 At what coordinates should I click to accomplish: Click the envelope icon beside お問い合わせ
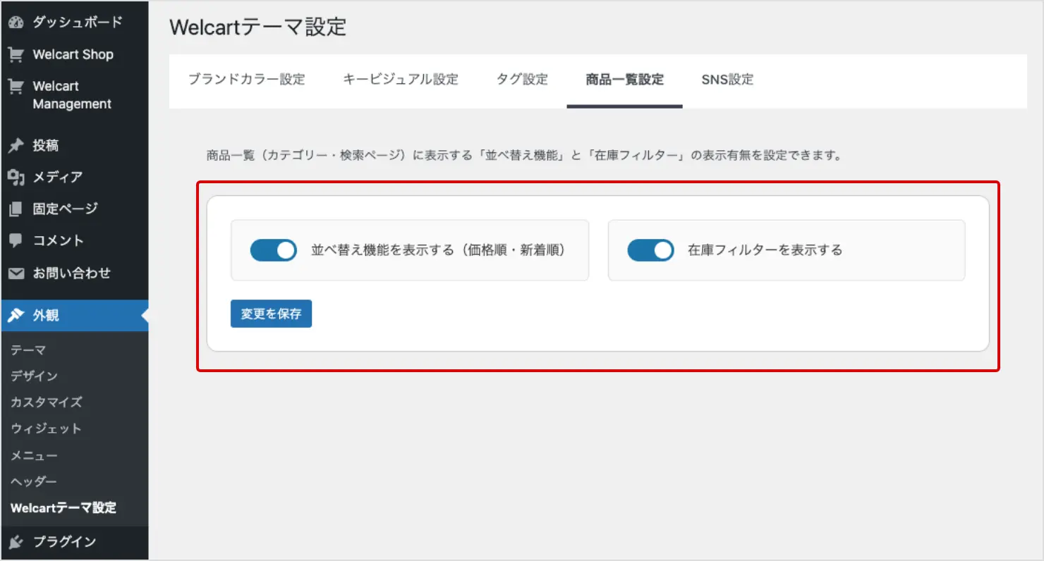(x=16, y=273)
